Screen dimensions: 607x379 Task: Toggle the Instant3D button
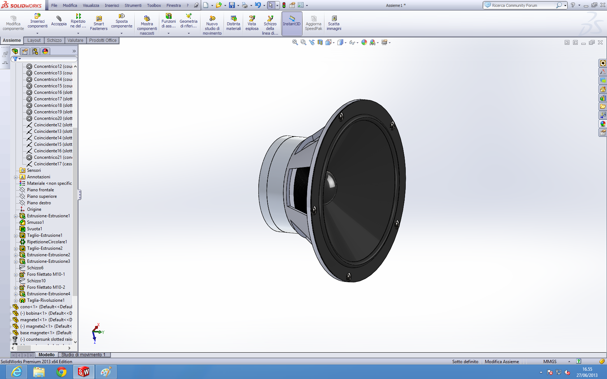tap(292, 21)
